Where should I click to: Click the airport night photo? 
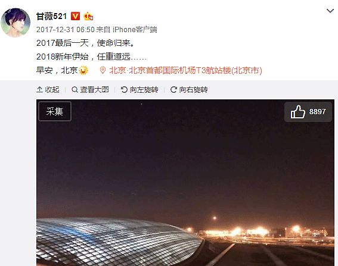coord(185,183)
